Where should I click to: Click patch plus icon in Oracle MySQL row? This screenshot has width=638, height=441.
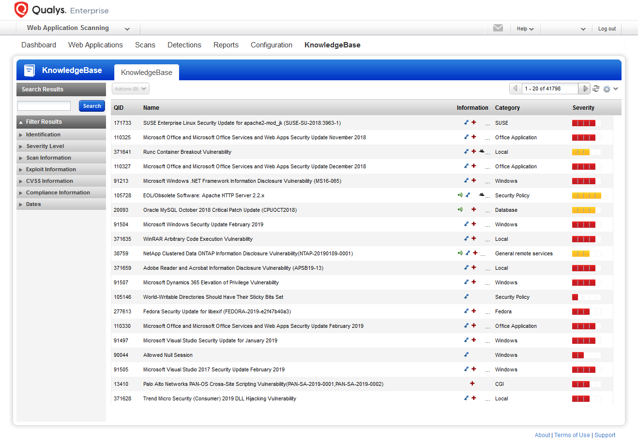pyautogui.click(x=474, y=210)
